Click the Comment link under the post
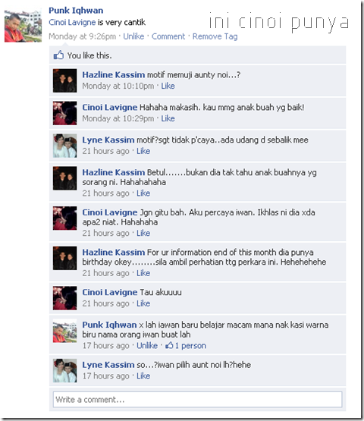Viewport: 364px width, 421px height. (x=168, y=36)
